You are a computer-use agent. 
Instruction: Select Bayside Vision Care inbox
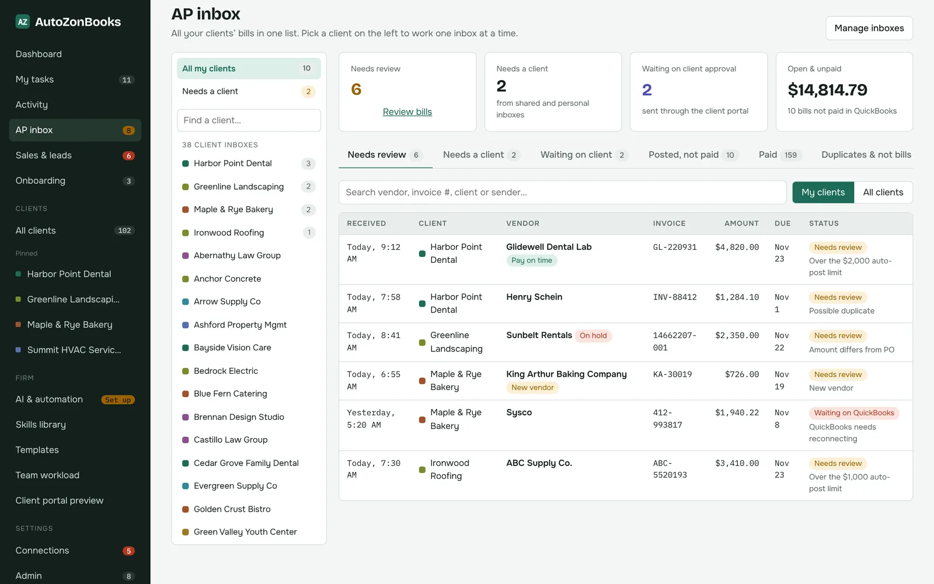[x=249, y=347]
